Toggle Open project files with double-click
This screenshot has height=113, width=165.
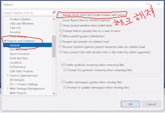pos(60,52)
